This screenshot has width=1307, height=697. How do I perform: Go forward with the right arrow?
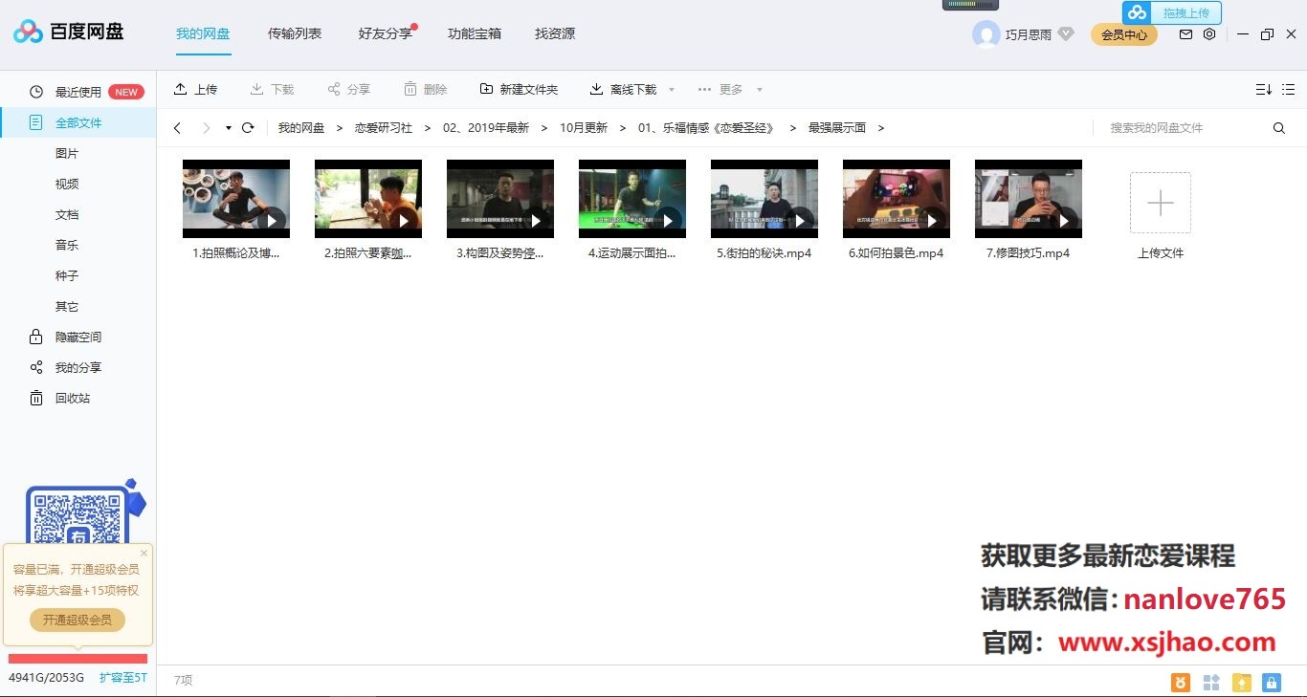(206, 127)
